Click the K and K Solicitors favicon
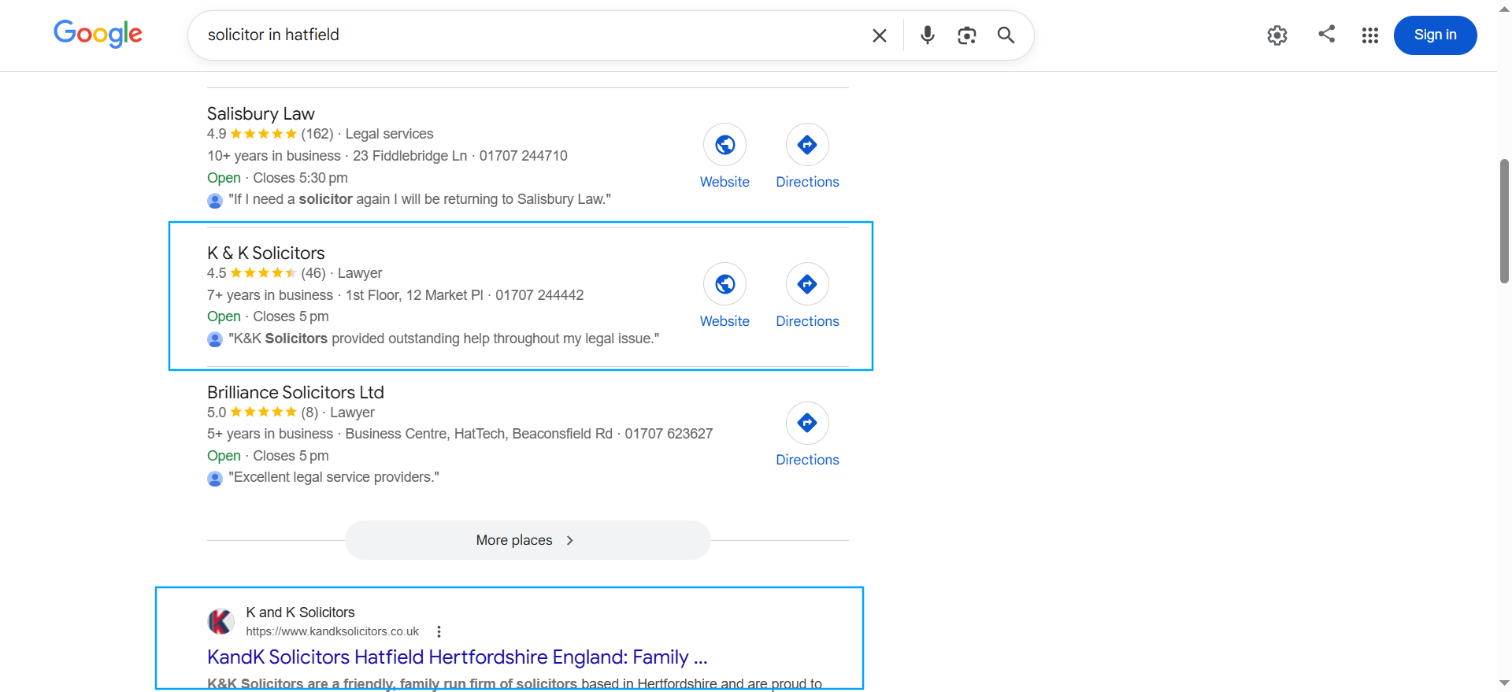The width and height of the screenshot is (1512, 692). [220, 621]
